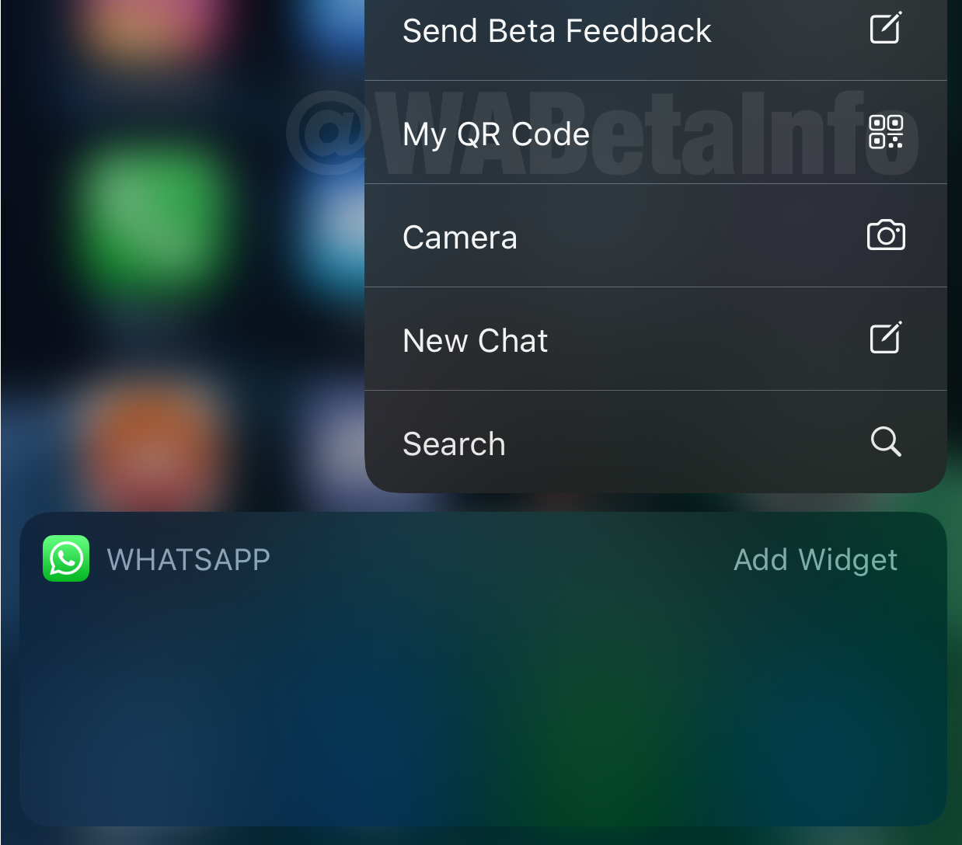The height and width of the screenshot is (845, 962).
Task: Tap the Add Widget button
Action: tap(815, 559)
